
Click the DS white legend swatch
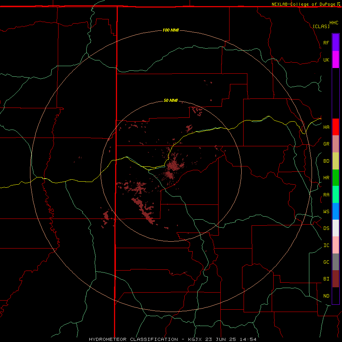point(336,228)
